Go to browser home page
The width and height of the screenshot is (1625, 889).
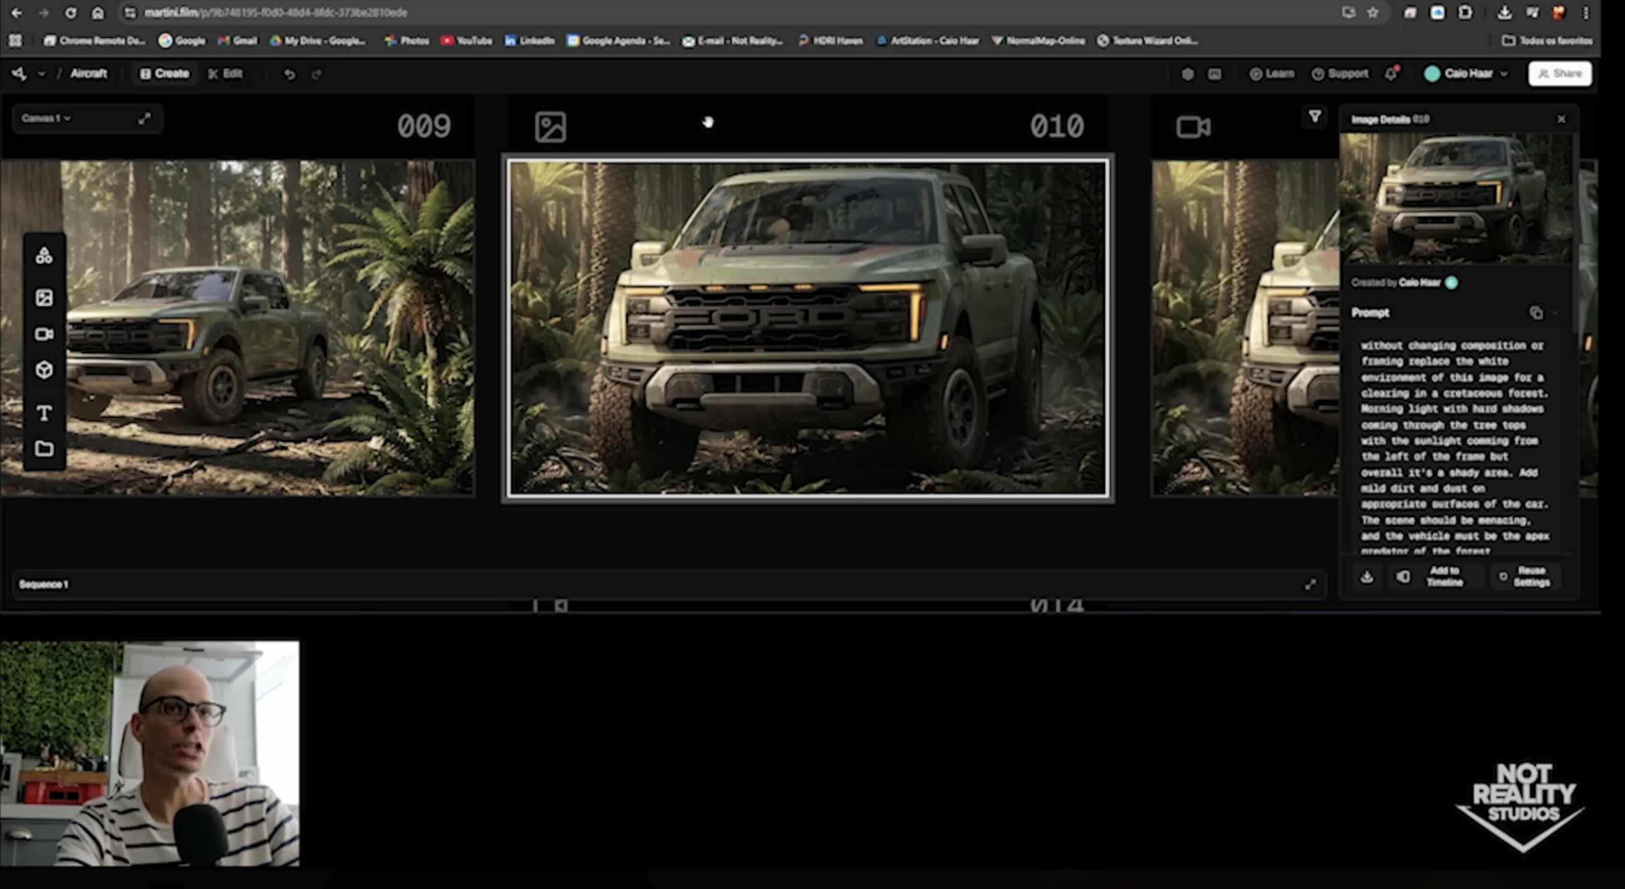tap(98, 12)
